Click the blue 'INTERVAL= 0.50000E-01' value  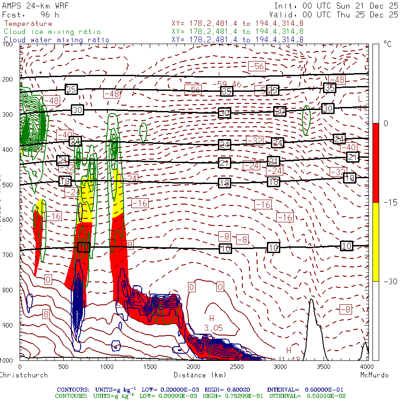(x=305, y=390)
